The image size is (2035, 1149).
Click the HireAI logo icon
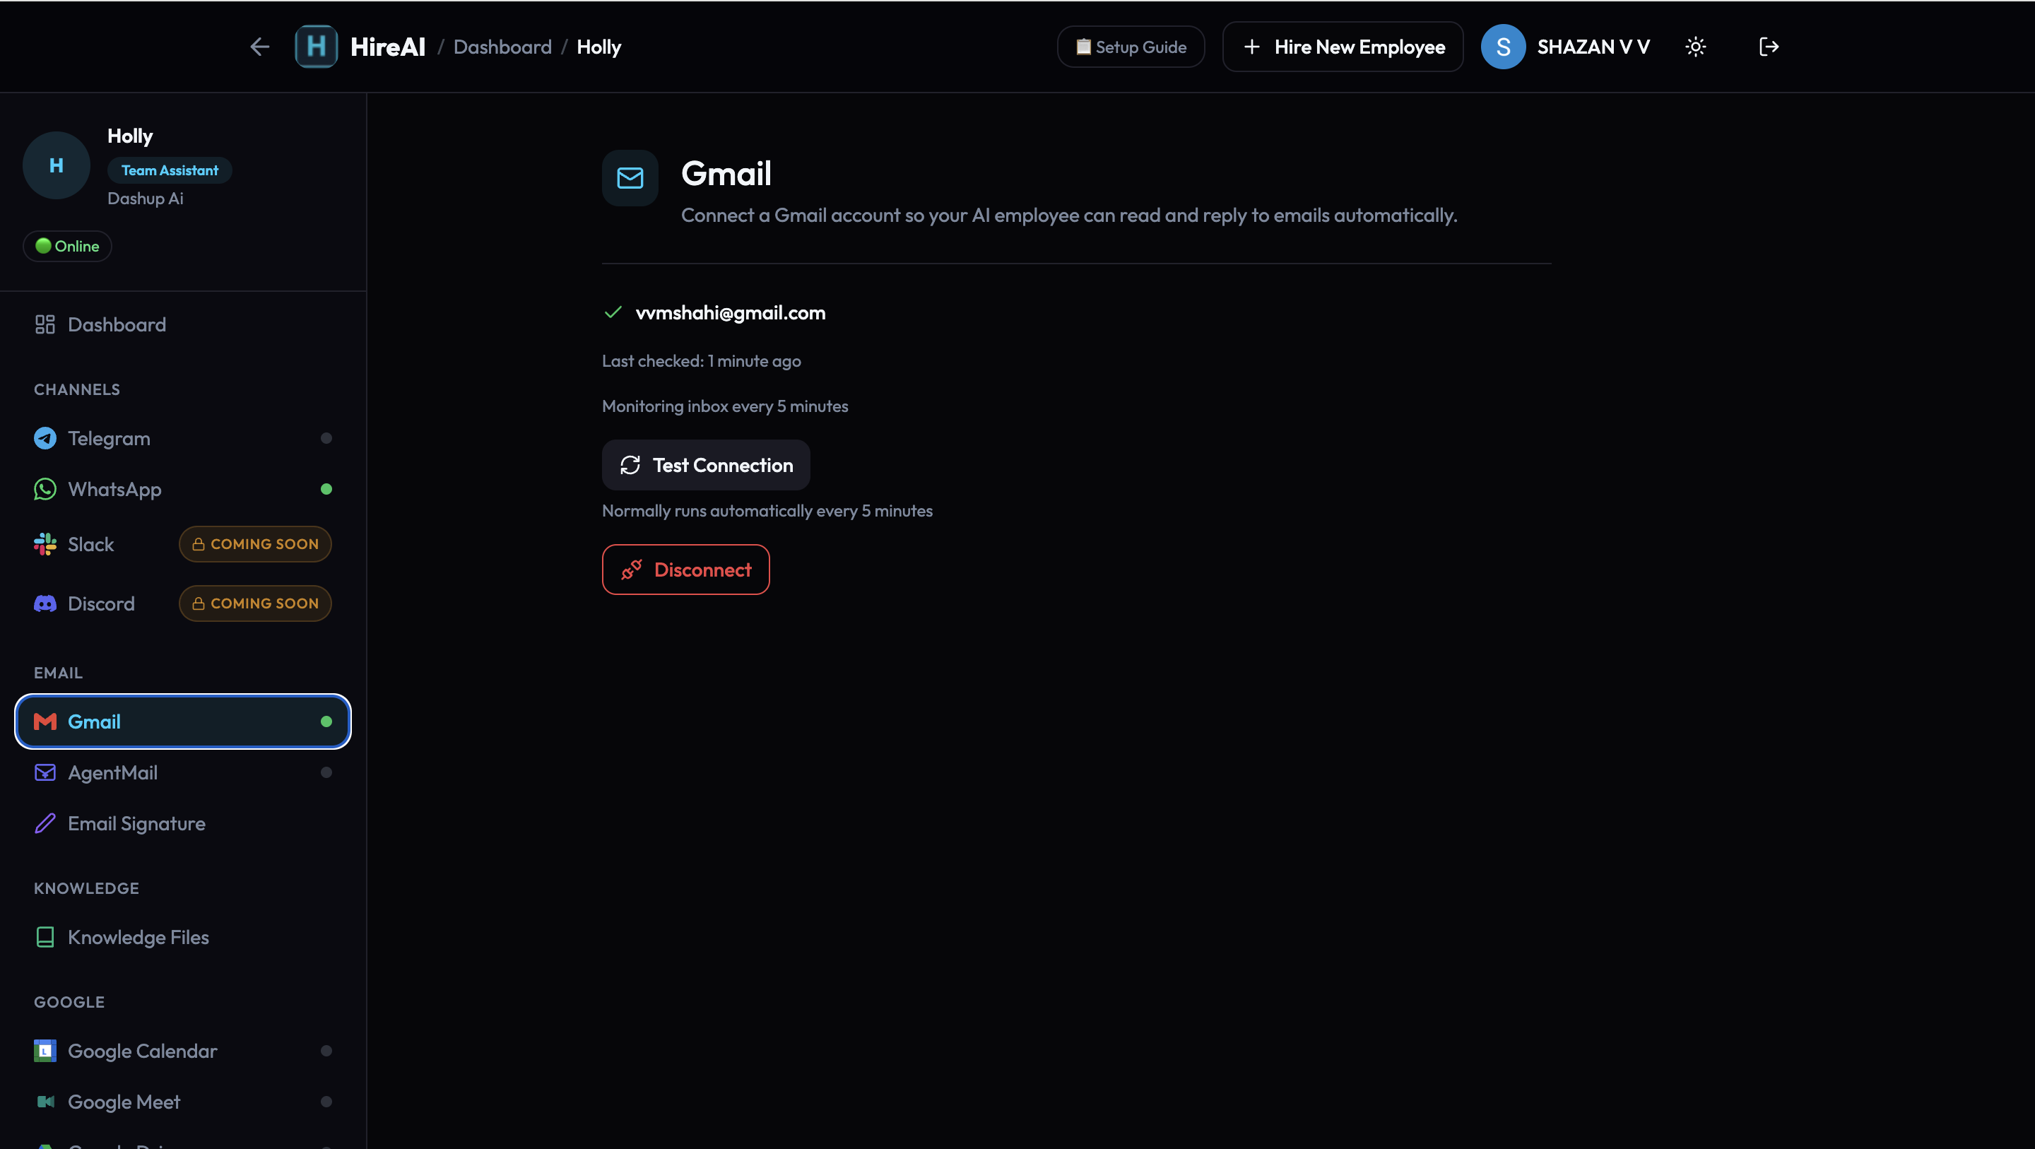[316, 47]
